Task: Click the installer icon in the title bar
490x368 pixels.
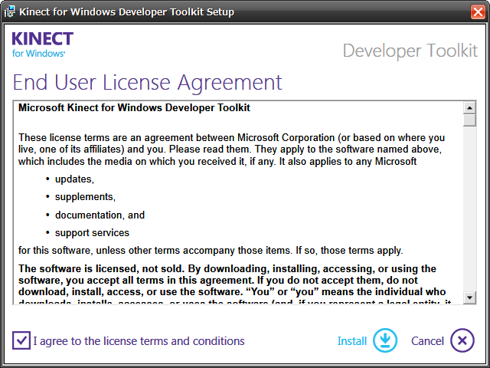Action: coord(10,12)
